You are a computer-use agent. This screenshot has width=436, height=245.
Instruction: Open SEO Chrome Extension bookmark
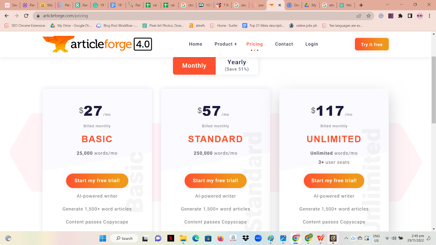click(x=25, y=26)
